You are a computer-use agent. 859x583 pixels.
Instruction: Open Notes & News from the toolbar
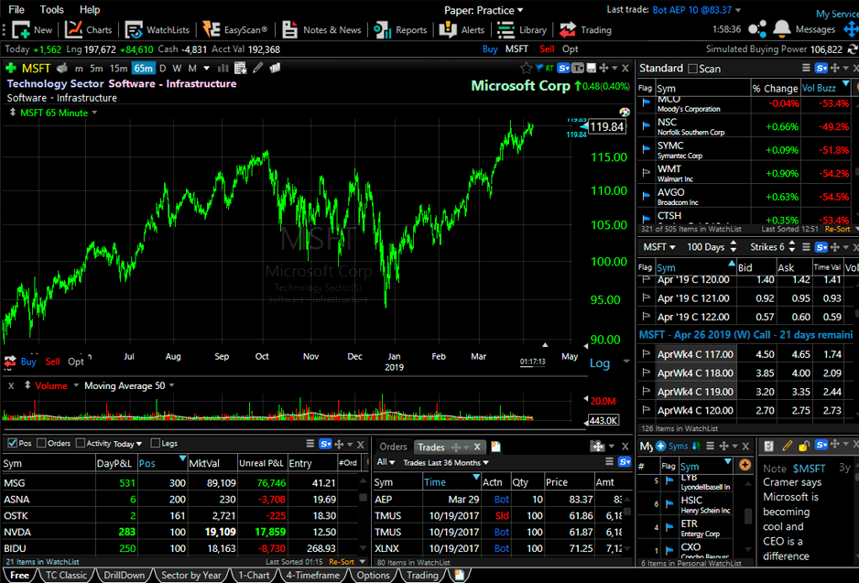[x=322, y=29]
